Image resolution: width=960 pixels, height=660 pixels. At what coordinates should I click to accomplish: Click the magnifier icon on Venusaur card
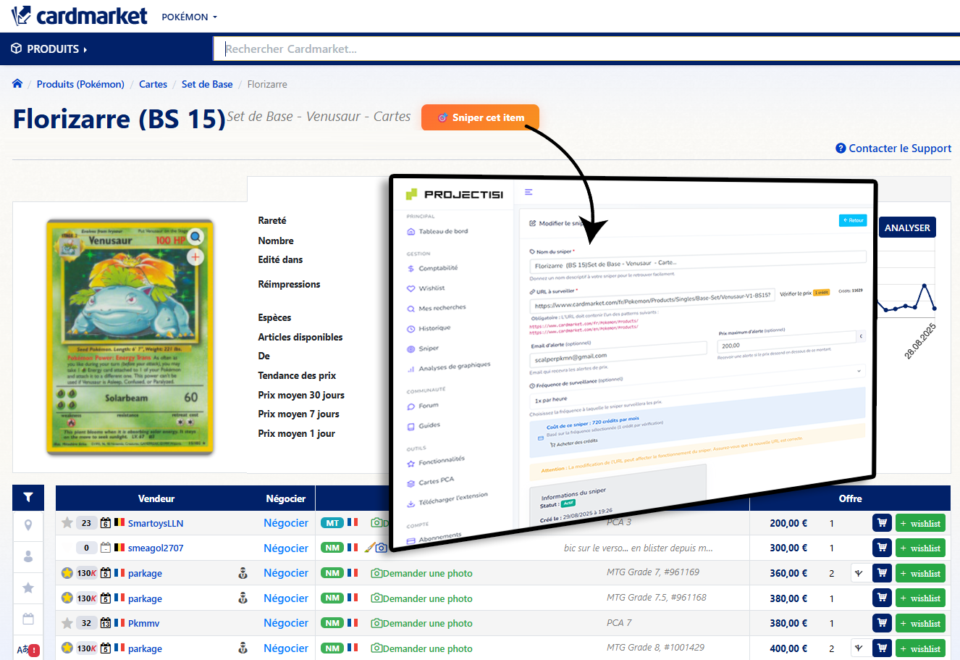[195, 236]
